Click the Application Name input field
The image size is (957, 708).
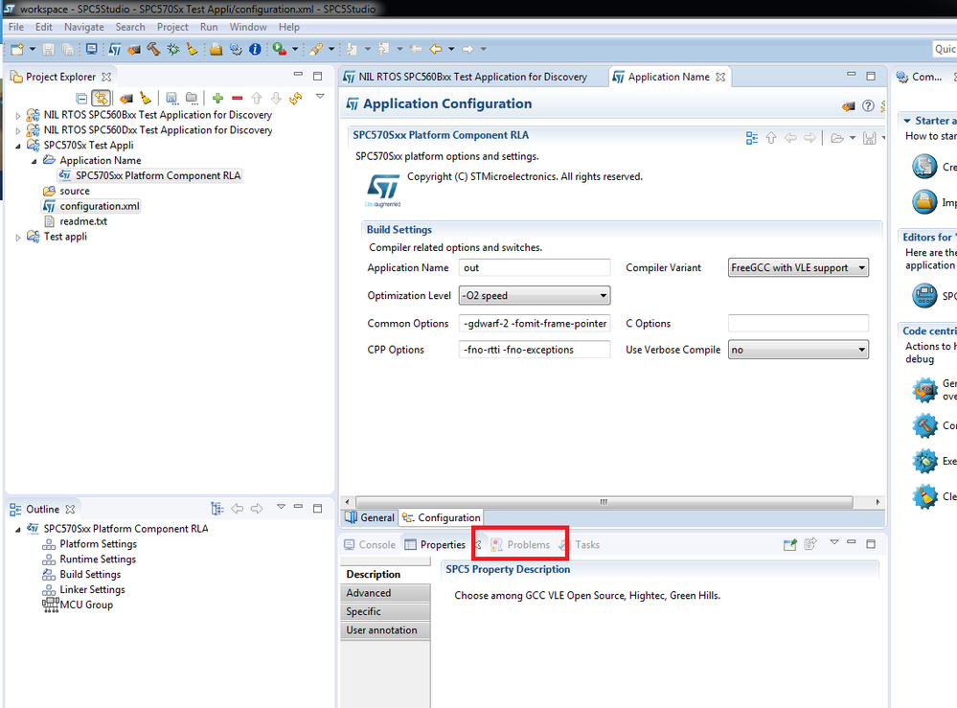coord(535,268)
